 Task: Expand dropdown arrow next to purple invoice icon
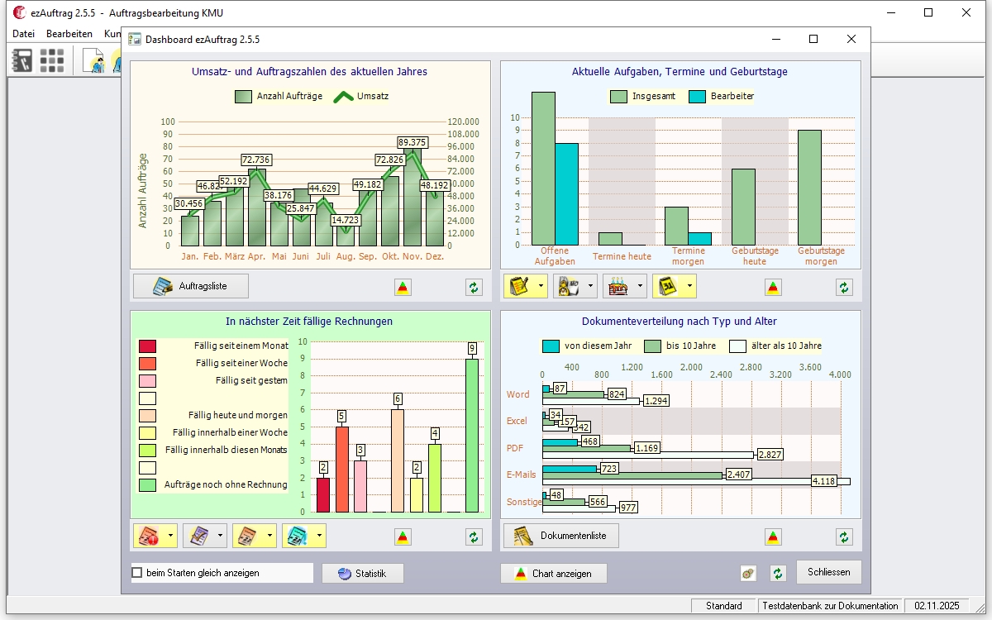[219, 537]
